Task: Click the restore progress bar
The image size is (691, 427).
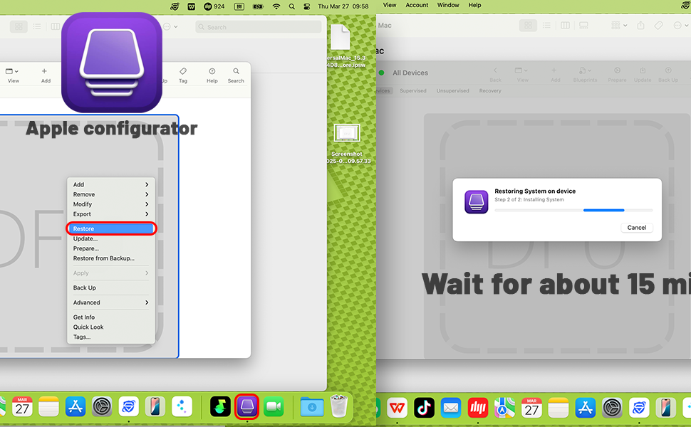Action: click(x=573, y=211)
